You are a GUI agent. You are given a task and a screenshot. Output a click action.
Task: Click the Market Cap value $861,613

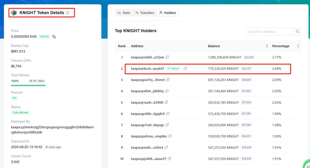tap(18, 51)
